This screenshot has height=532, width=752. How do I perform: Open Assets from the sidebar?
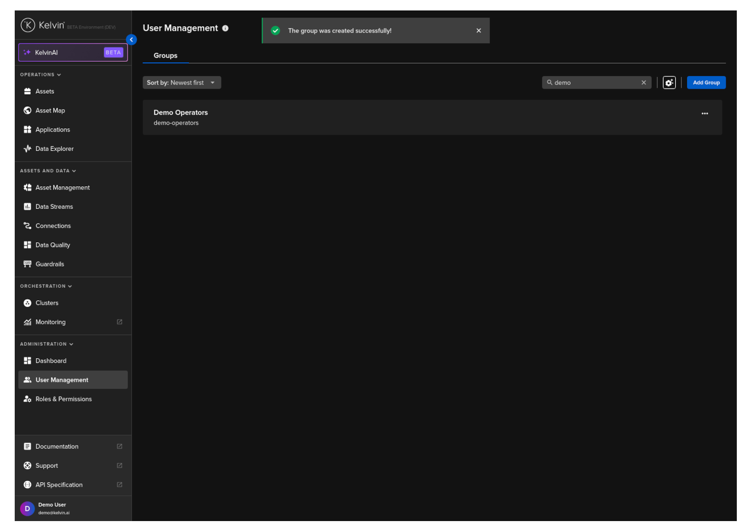point(73,91)
